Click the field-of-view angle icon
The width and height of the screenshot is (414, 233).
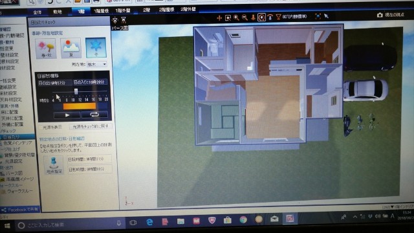278,17
